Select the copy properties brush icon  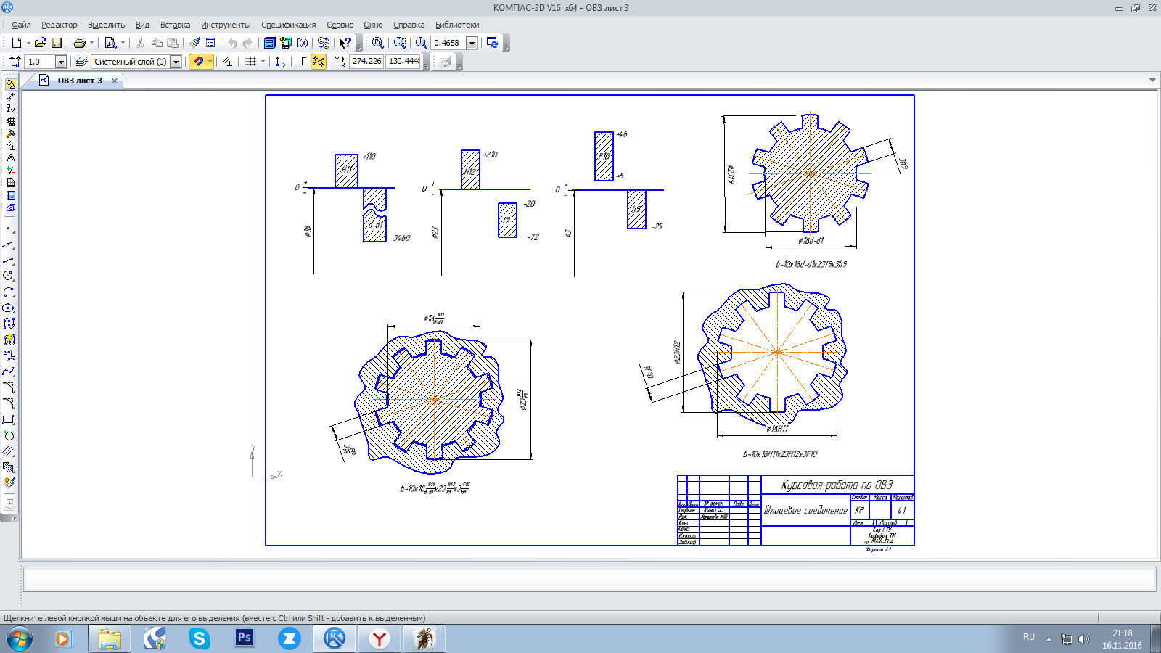tap(194, 43)
